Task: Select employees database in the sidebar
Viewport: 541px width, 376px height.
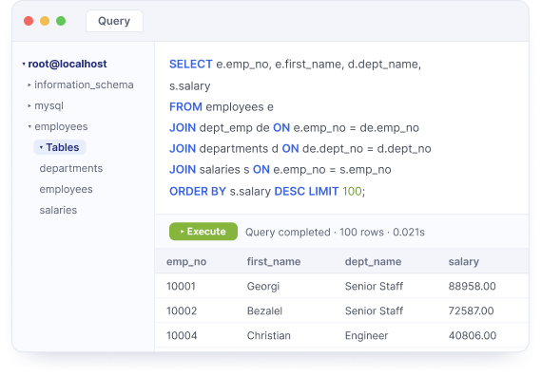Action: click(x=61, y=126)
